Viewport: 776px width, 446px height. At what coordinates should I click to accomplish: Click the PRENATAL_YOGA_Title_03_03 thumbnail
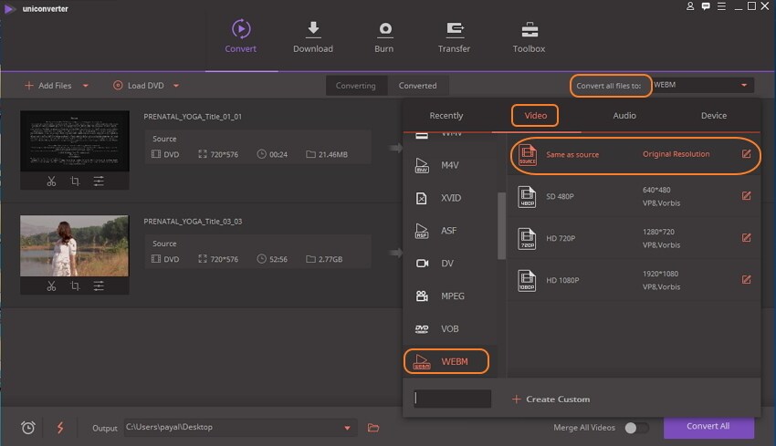74,245
